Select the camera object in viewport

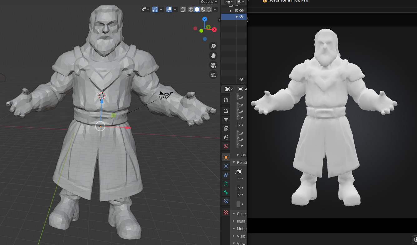pyautogui.click(x=165, y=95)
